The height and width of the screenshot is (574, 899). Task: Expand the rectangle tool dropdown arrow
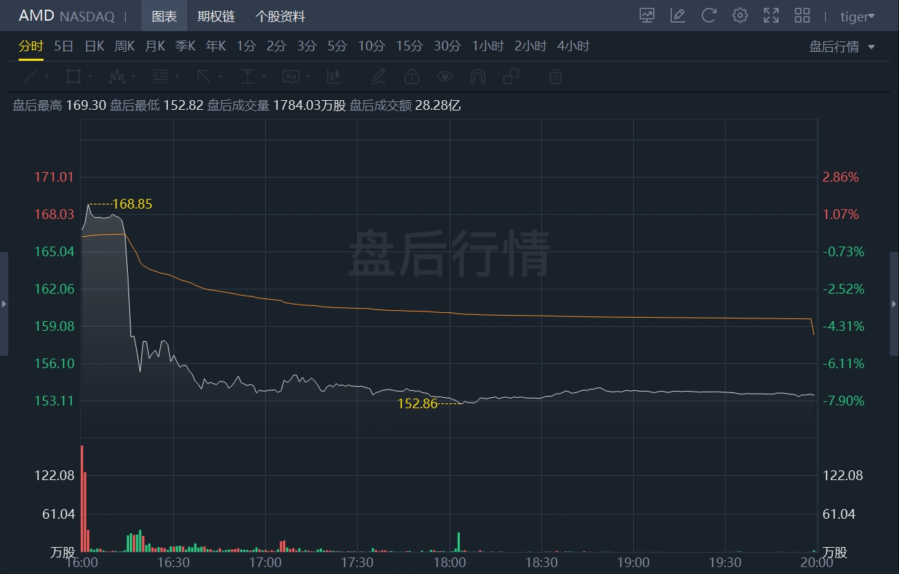pyautogui.click(x=90, y=77)
